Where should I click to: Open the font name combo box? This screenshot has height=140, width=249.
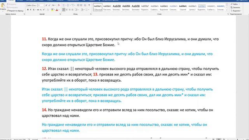pos(32,5)
